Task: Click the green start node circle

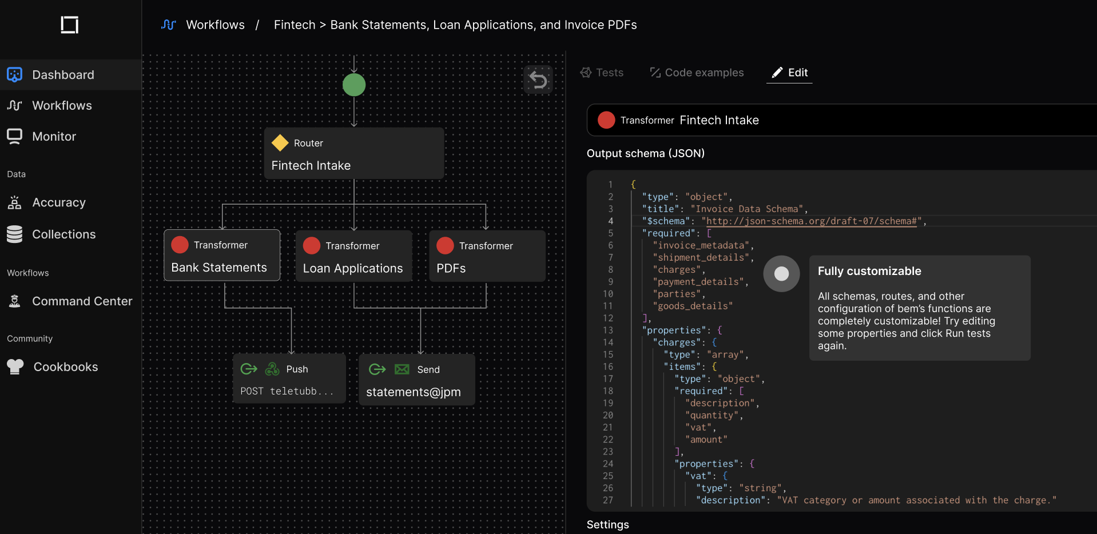Action: pos(354,85)
